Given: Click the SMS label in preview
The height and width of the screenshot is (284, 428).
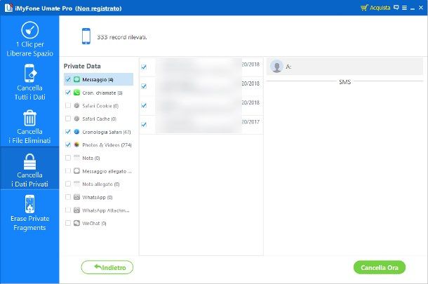Looking at the screenshot, I should [345, 82].
